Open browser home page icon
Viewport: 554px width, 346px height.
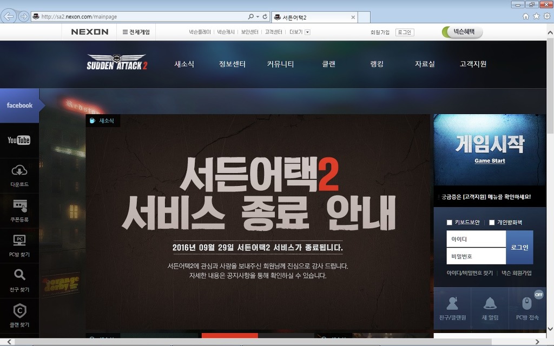pyautogui.click(x=526, y=16)
